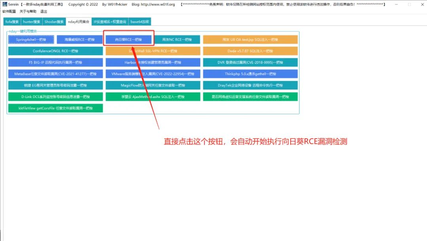Select the 退出 menu item

click(43, 11)
